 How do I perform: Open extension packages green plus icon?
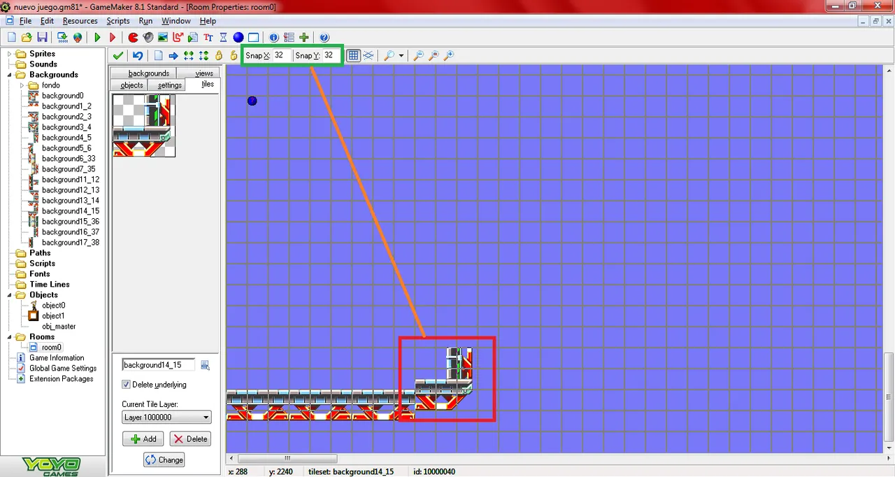304,37
